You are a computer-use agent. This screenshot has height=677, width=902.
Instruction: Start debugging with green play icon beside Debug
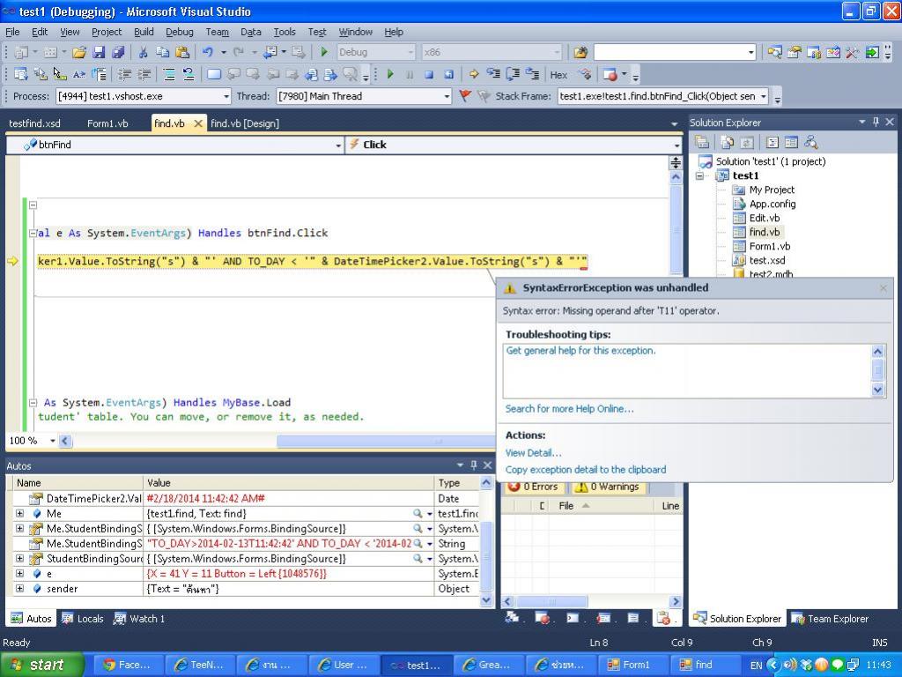(x=324, y=52)
